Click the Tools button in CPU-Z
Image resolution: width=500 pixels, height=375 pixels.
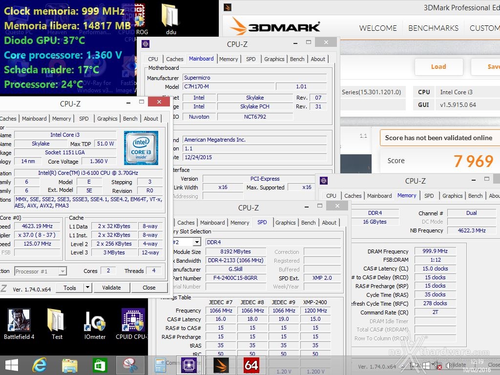(70, 288)
